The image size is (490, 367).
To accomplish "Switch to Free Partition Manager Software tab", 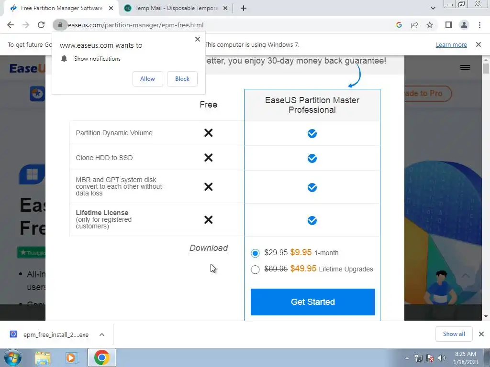I will [x=62, y=8].
